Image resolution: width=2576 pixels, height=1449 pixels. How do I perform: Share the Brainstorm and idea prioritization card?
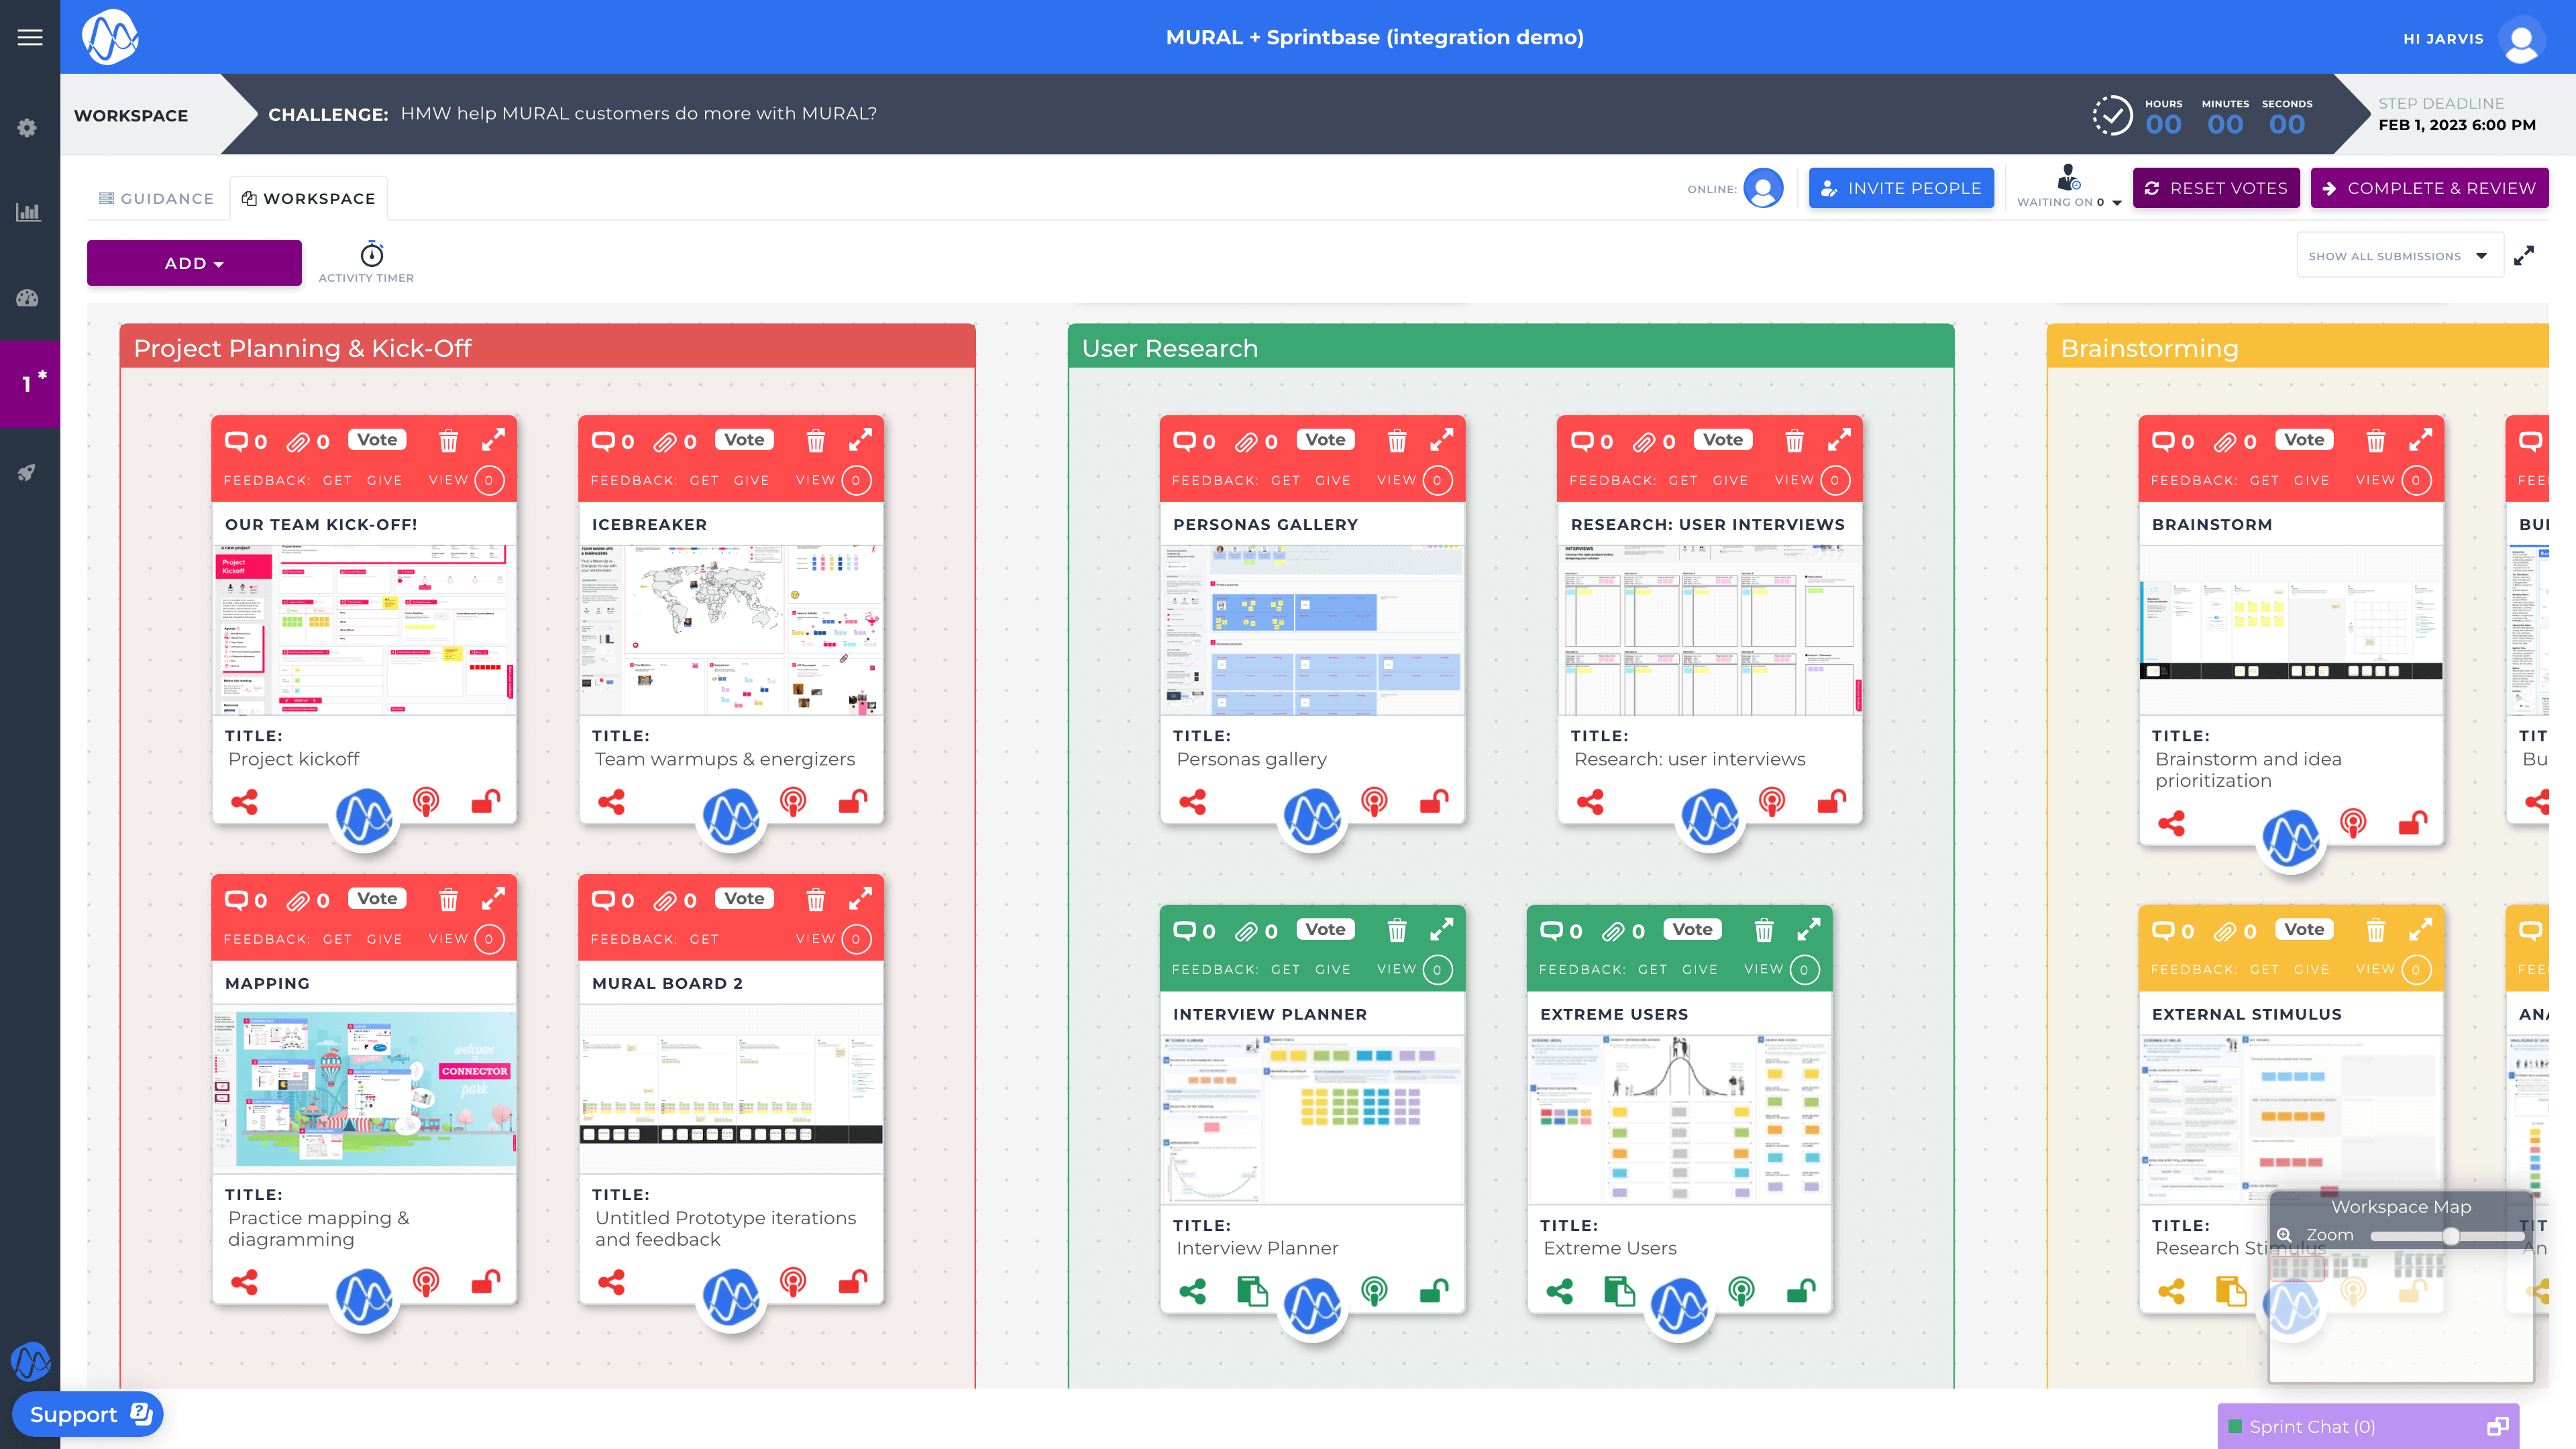click(2171, 824)
